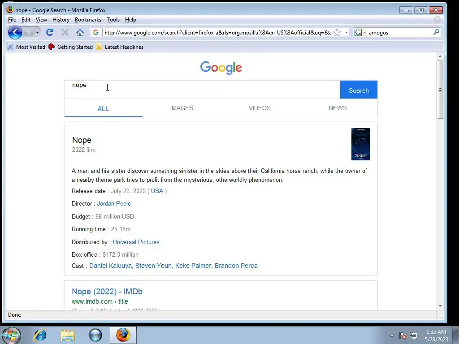Switch to the NEWS tab

point(338,108)
